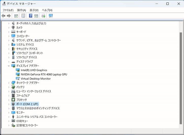Open the ファイル(F) menu
The height and width of the screenshot is (135, 184).
coord(8,10)
